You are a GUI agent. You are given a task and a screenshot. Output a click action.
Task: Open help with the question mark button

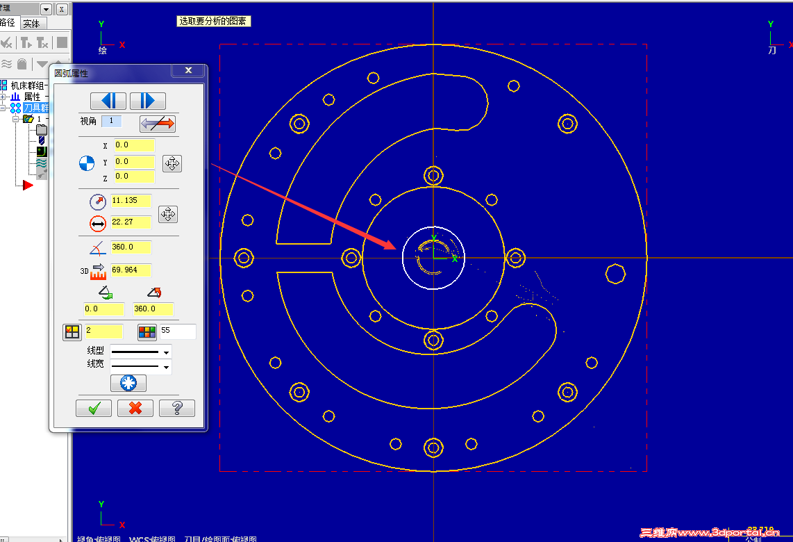pyautogui.click(x=177, y=408)
